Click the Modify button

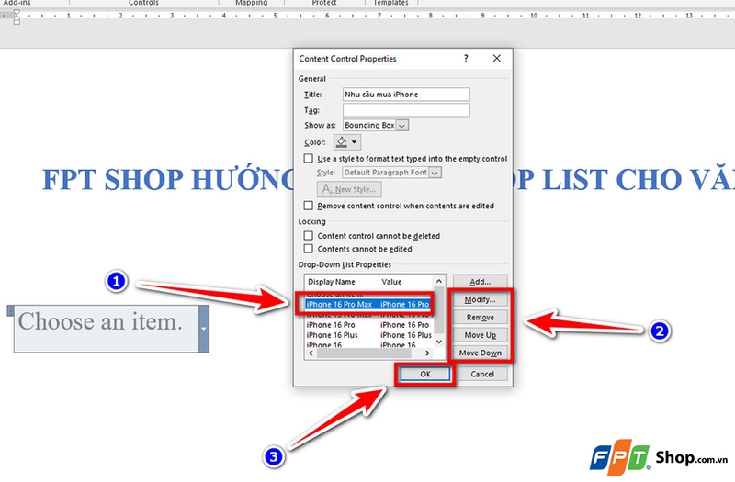point(480,299)
